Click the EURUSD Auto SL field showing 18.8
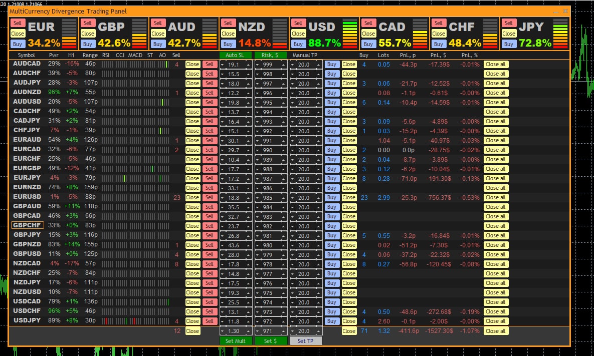This screenshot has height=356, width=594. (236, 197)
